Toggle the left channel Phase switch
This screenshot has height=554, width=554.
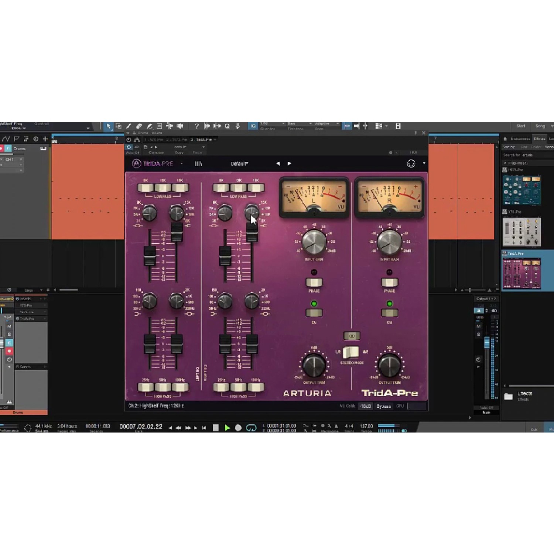click(314, 283)
